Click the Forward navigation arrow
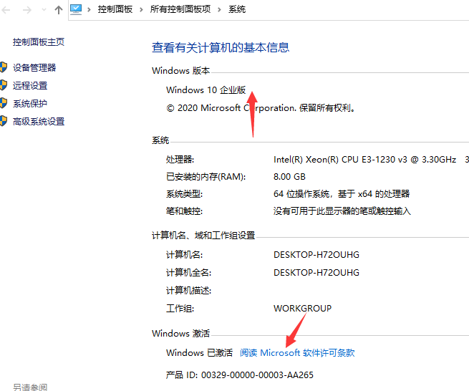 tap(26, 10)
